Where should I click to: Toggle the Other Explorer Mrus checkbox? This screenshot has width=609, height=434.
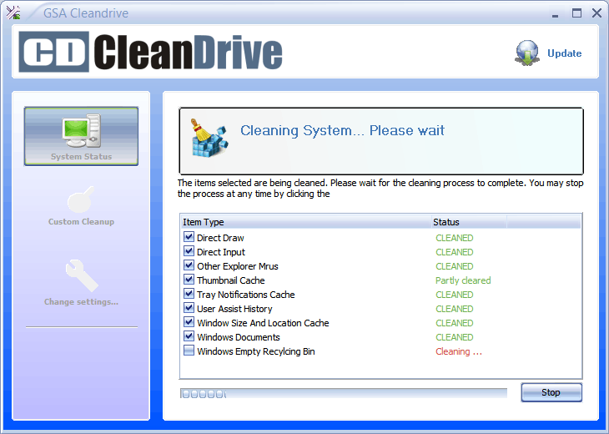(189, 265)
